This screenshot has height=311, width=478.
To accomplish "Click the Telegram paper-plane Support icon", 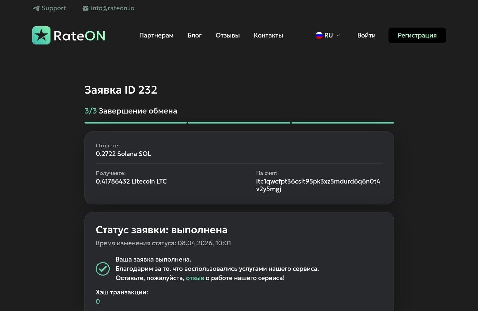I will pos(36,8).
